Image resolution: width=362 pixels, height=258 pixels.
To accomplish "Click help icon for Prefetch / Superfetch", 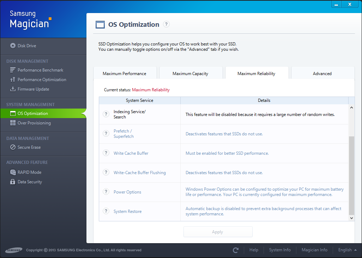I will click(105, 134).
